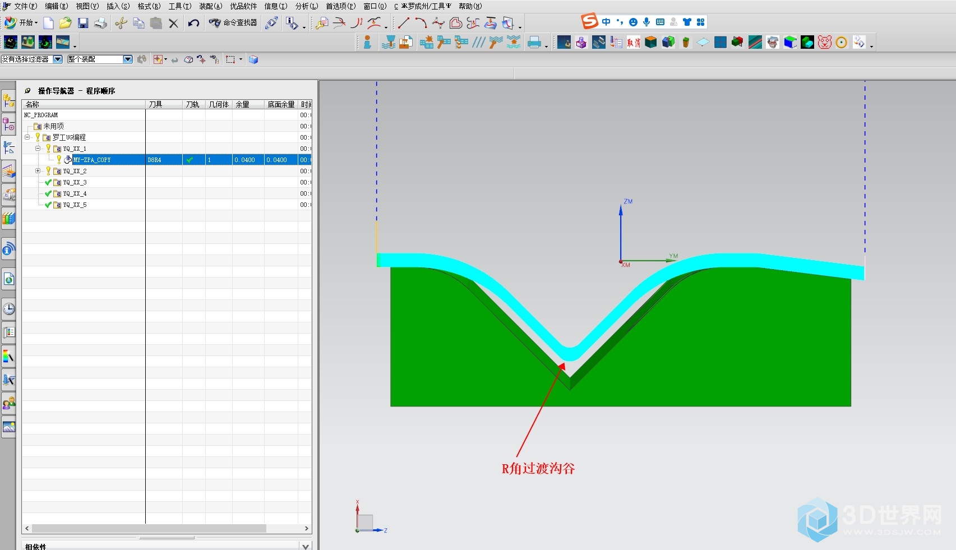Click the Sogou input method logo
Image resolution: width=956 pixels, height=550 pixels.
589,22
